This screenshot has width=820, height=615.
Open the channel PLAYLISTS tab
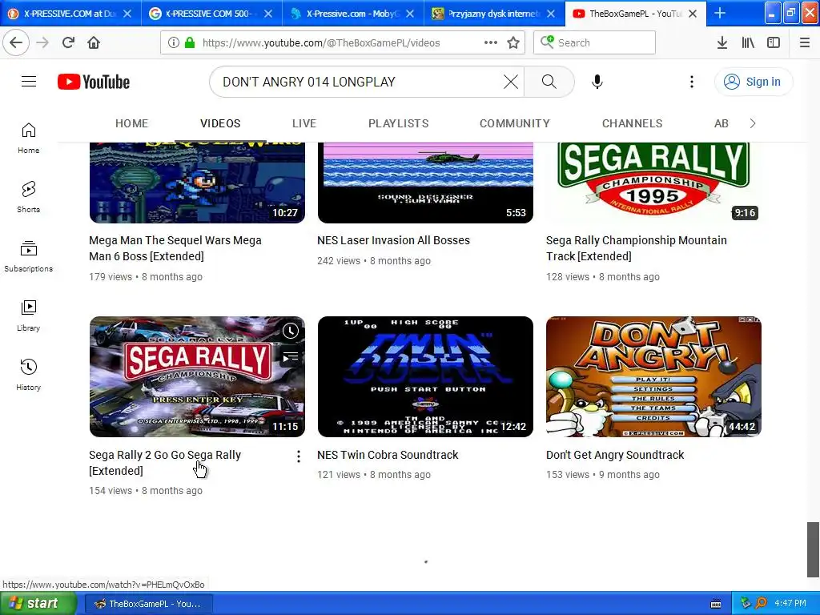[x=399, y=123]
